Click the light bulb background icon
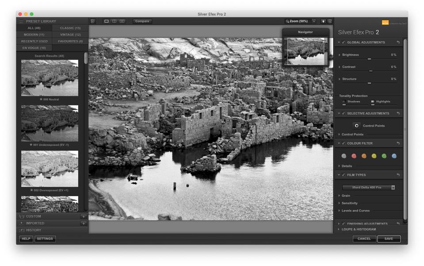 pos(323,21)
